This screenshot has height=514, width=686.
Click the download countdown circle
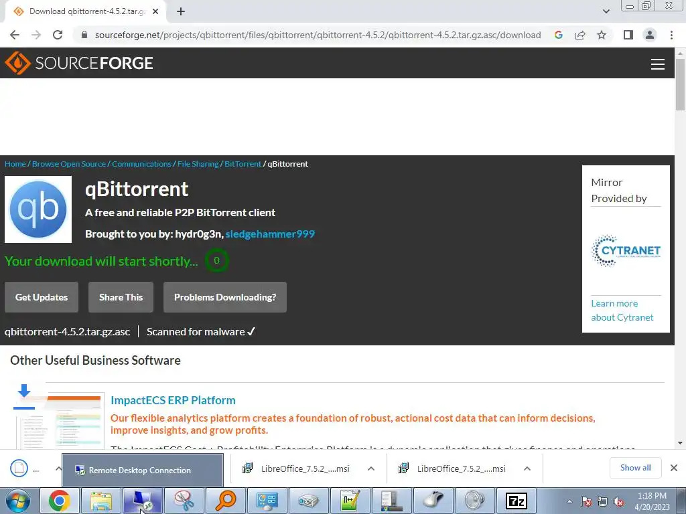[216, 260]
